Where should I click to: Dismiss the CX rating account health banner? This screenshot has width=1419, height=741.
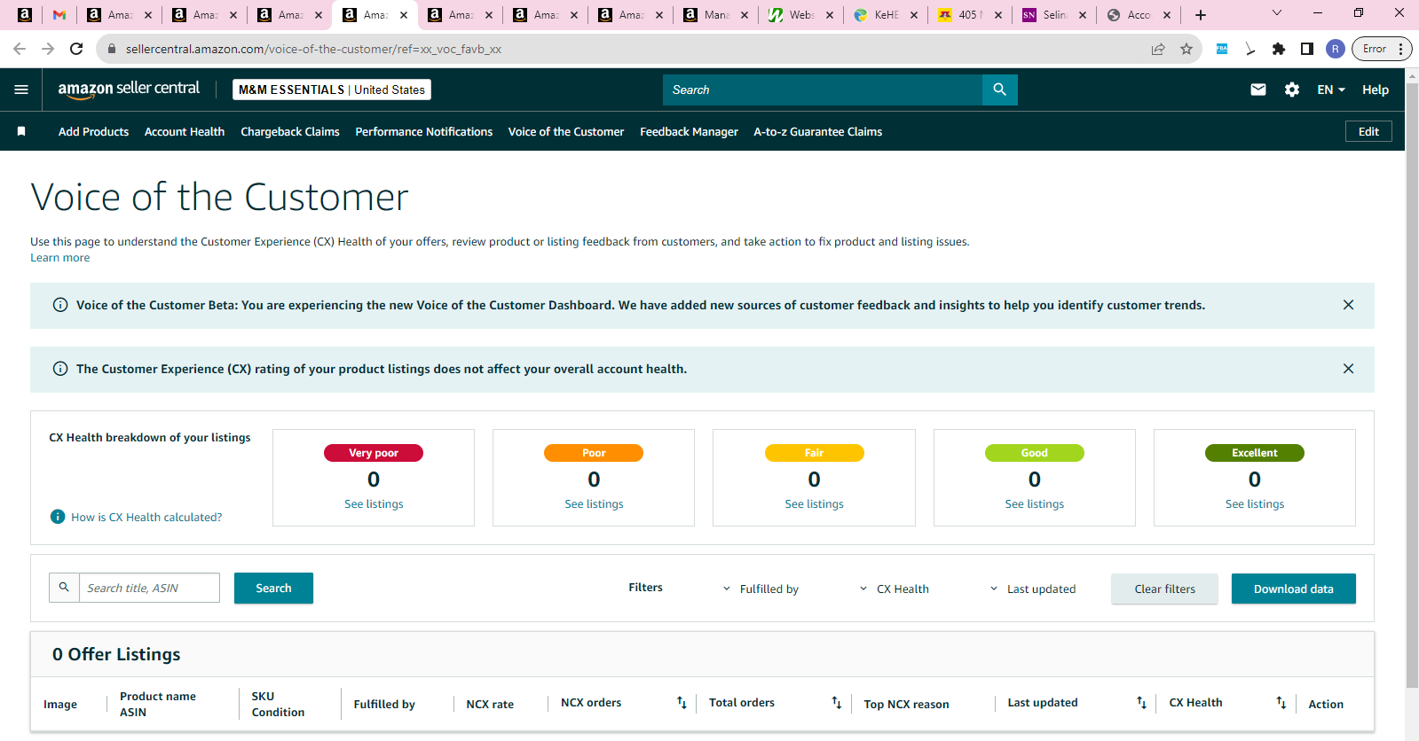[1348, 369]
